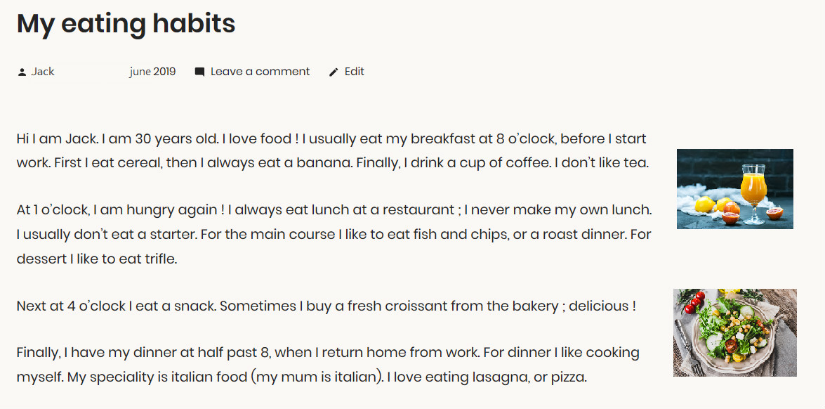
Task: Click the author person icon beside Jack
Action: [x=22, y=72]
